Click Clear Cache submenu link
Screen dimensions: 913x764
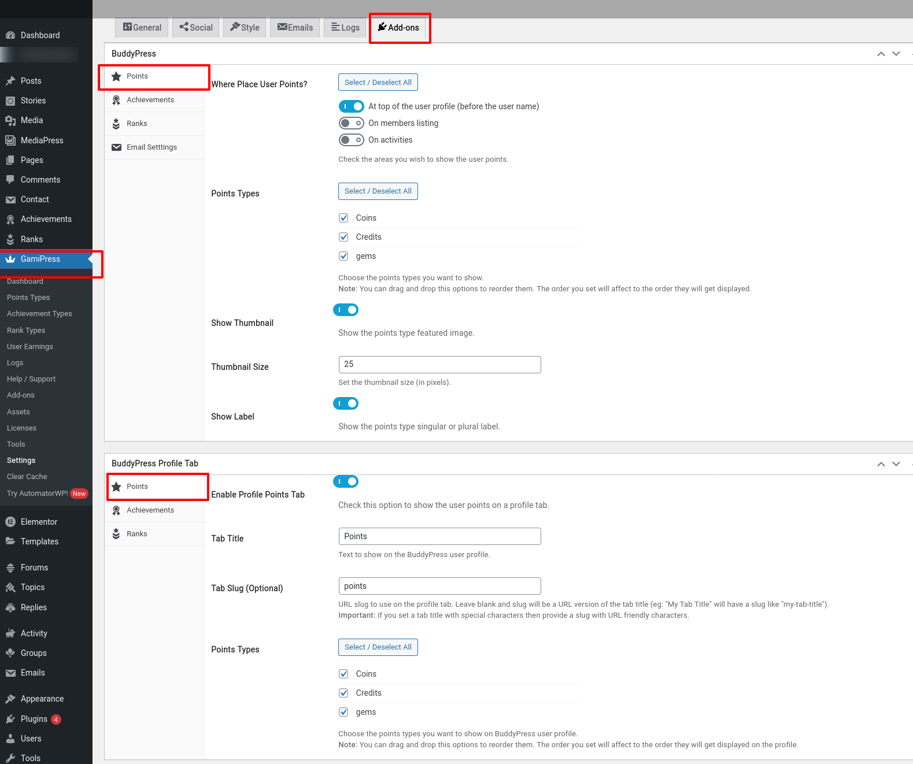(27, 477)
